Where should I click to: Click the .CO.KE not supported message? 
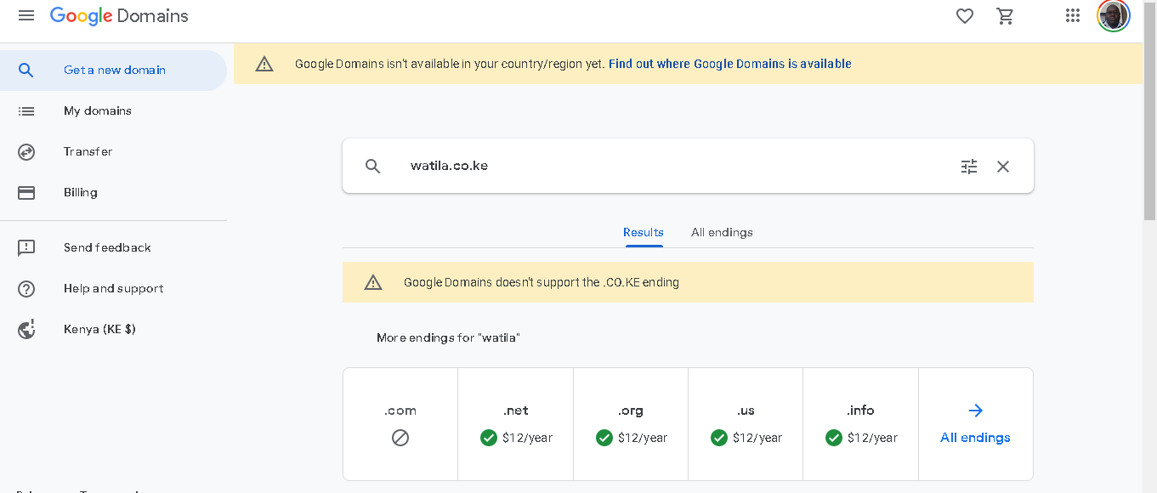click(542, 282)
